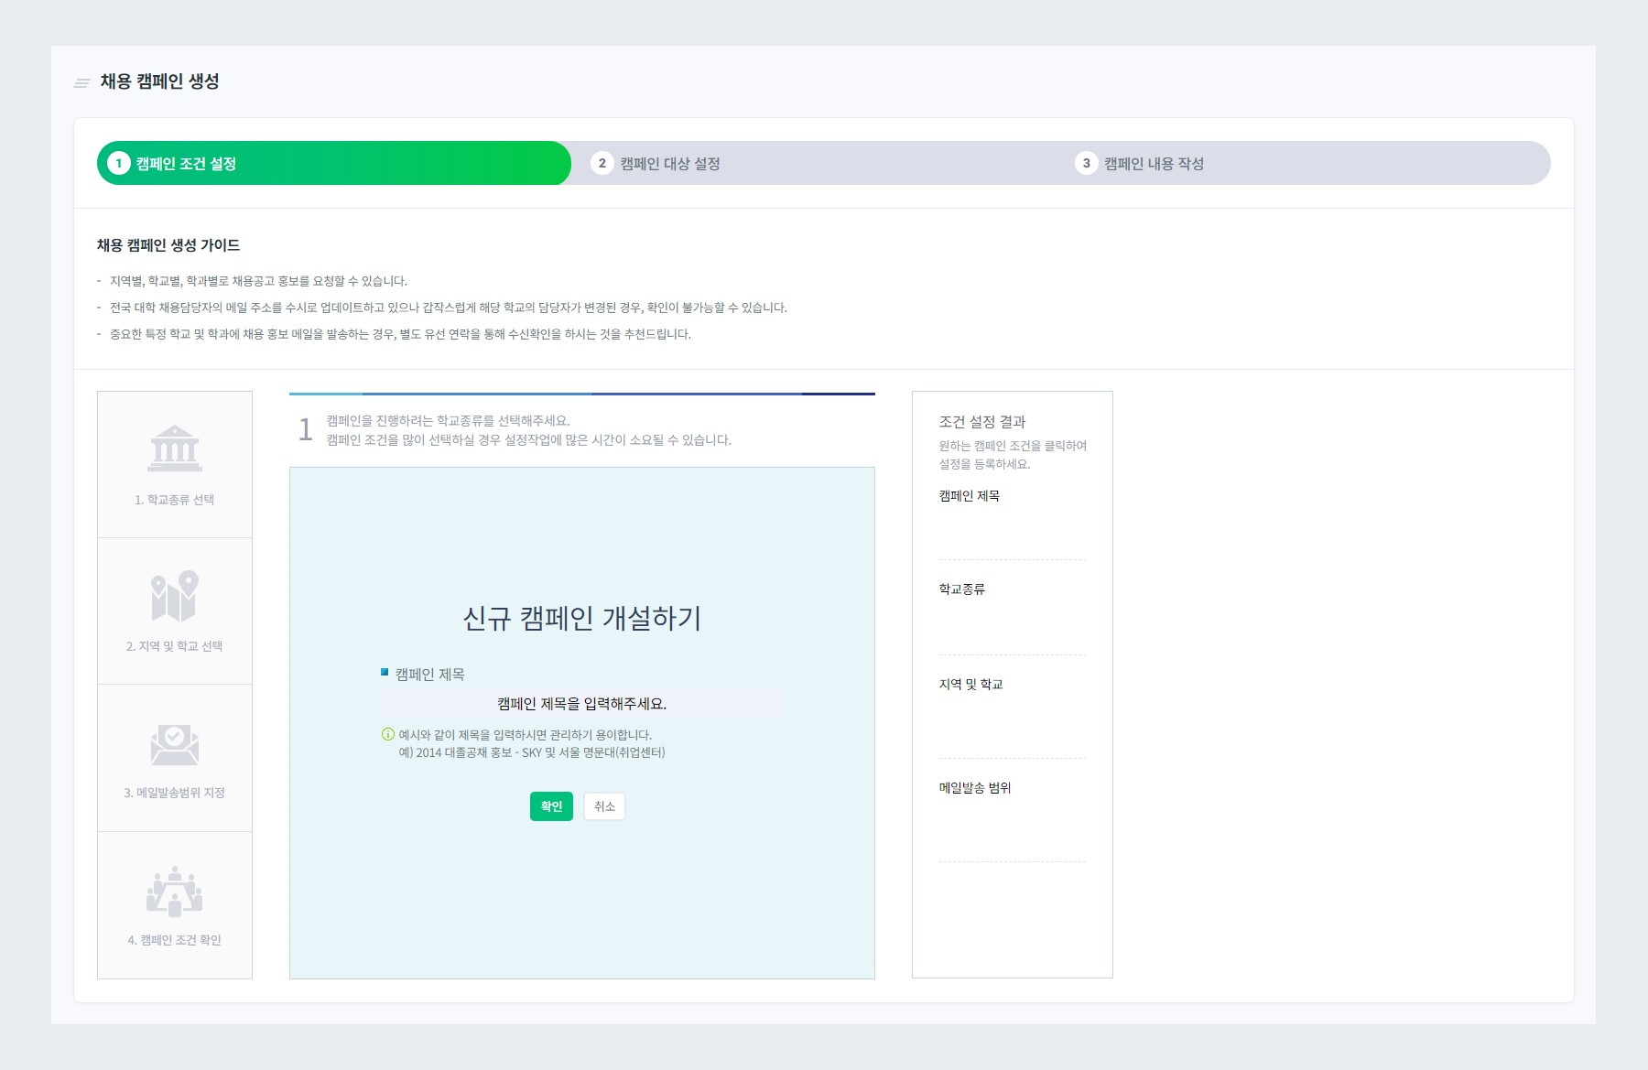Viewport: 1648px width, 1070px height.
Task: Select the 학교종류 선택 building icon
Action: tap(174, 449)
